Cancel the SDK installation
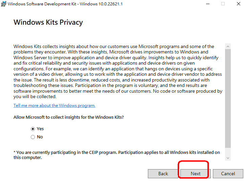Image resolution: width=245 pixels, height=182 pixels. (228, 174)
